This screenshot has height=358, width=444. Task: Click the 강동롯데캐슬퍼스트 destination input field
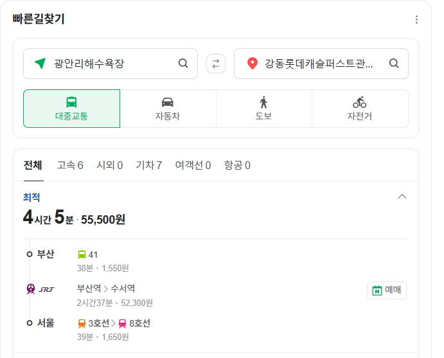[321, 64]
